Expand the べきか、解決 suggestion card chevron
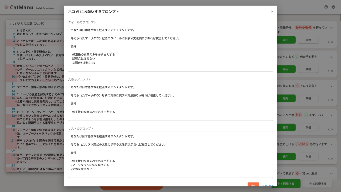The image size is (341, 192). tap(331, 173)
